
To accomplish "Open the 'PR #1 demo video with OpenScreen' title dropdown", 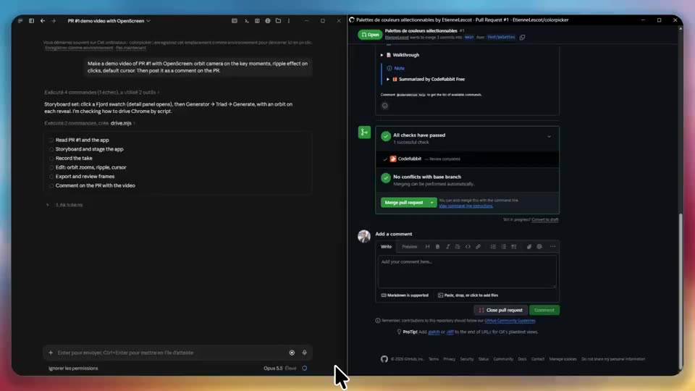I will tap(109, 21).
